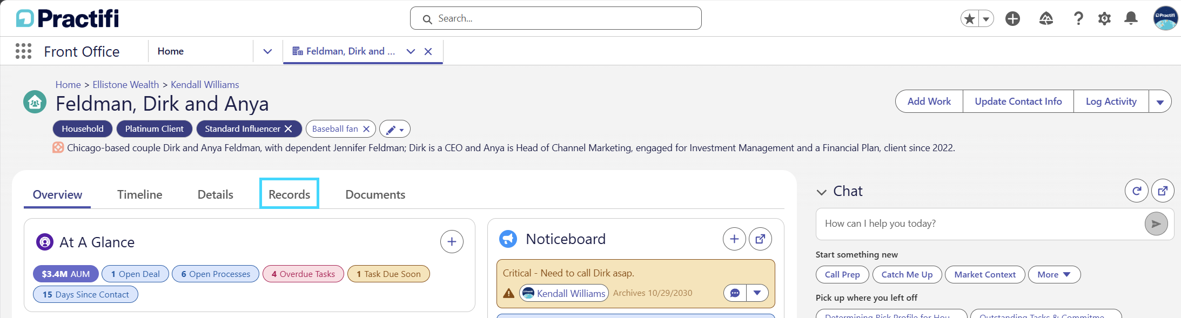This screenshot has width=1181, height=318.
Task: Remove the Standard Influencer tag
Action: coord(288,129)
